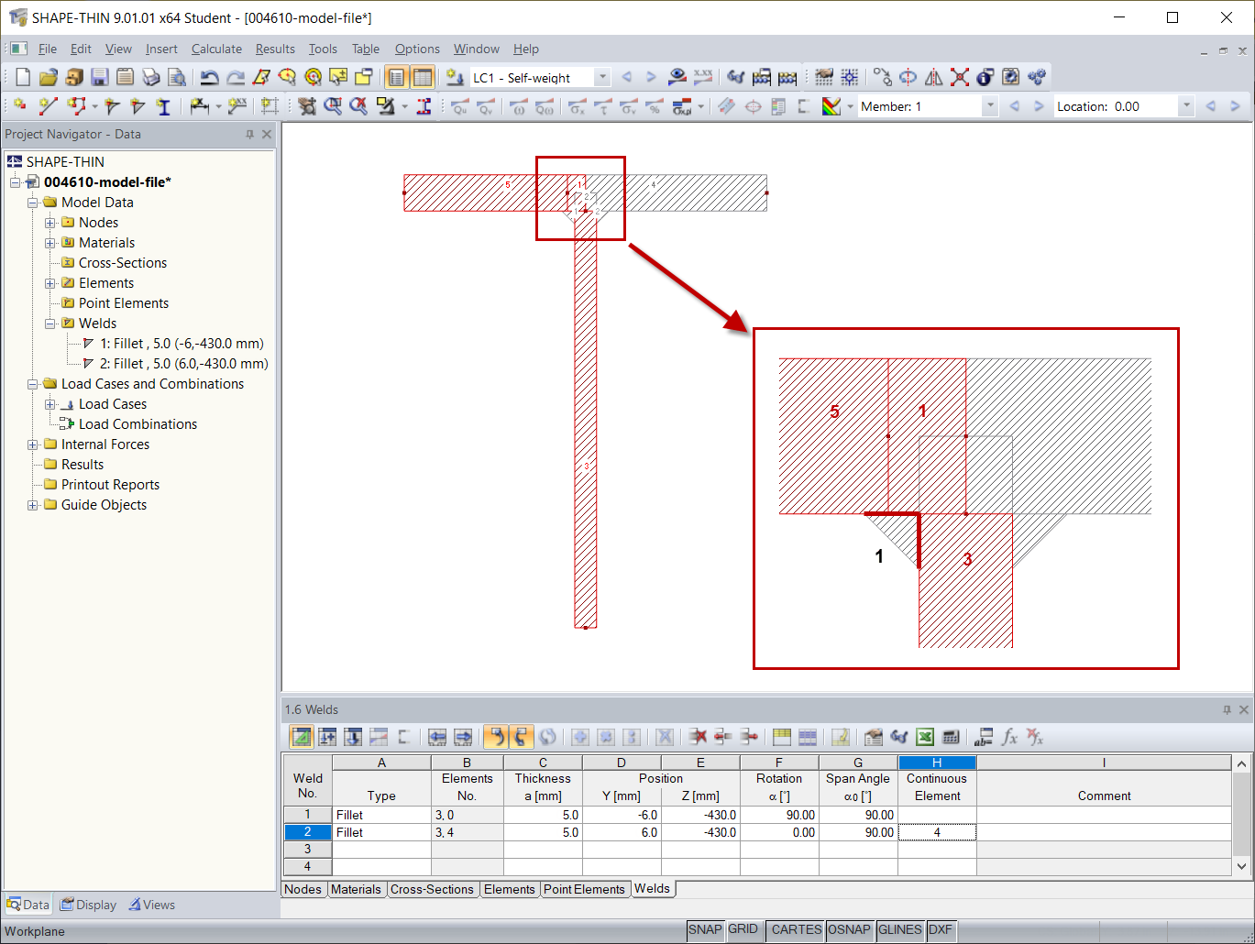Image resolution: width=1255 pixels, height=944 pixels.
Task: Switch to the Cross-Sections table tab
Action: (x=432, y=889)
